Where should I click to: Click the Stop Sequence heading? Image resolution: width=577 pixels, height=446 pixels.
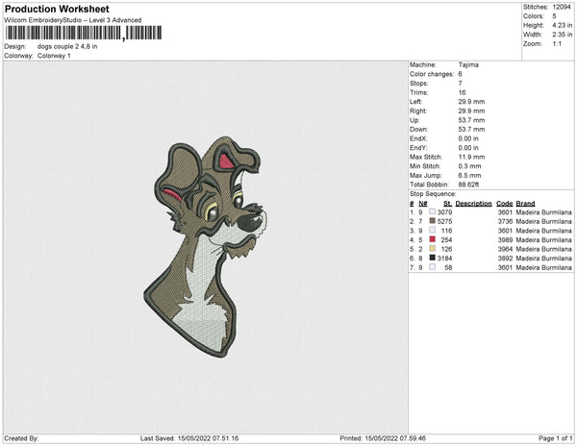pyautogui.click(x=433, y=194)
